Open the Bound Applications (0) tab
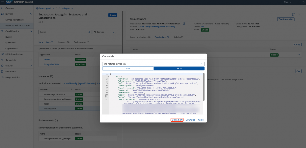 (x=140, y=37)
